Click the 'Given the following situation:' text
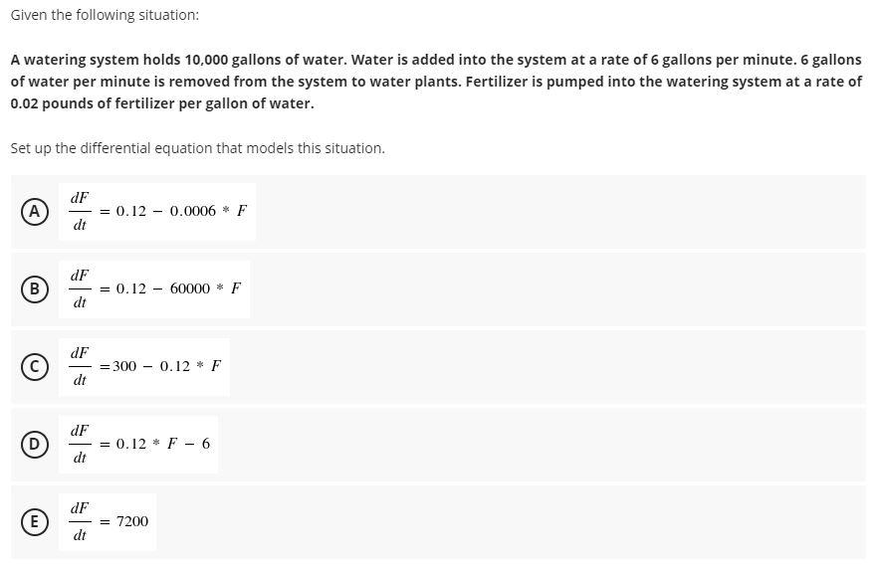Viewport: 879px width, 572px height. tap(105, 15)
